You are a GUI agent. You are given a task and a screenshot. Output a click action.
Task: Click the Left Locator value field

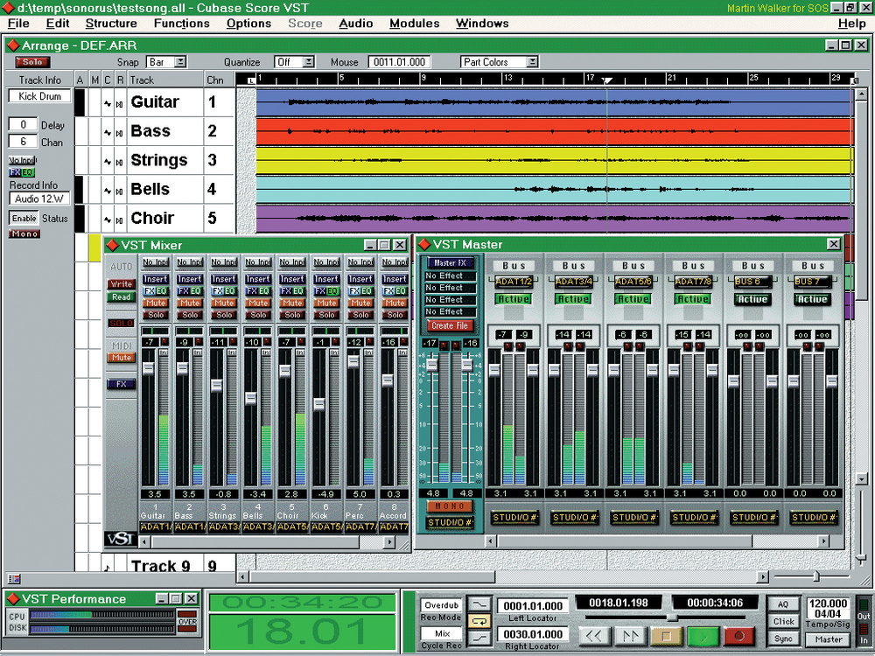point(534,604)
